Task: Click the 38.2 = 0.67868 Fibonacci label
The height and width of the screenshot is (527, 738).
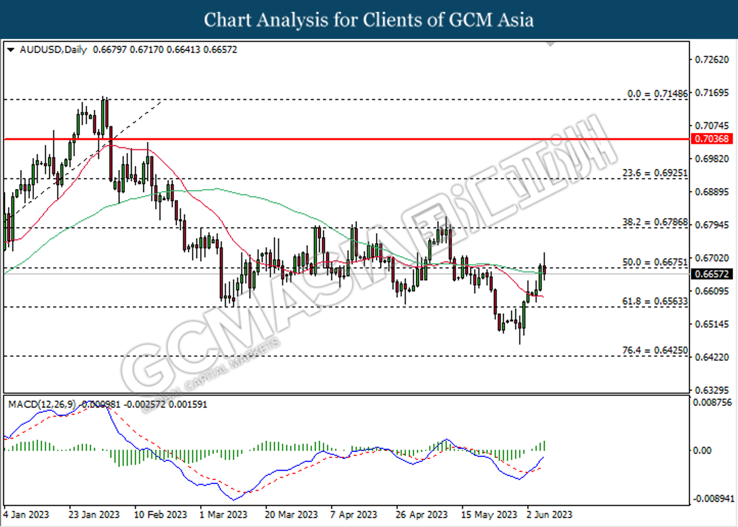Action: click(654, 222)
